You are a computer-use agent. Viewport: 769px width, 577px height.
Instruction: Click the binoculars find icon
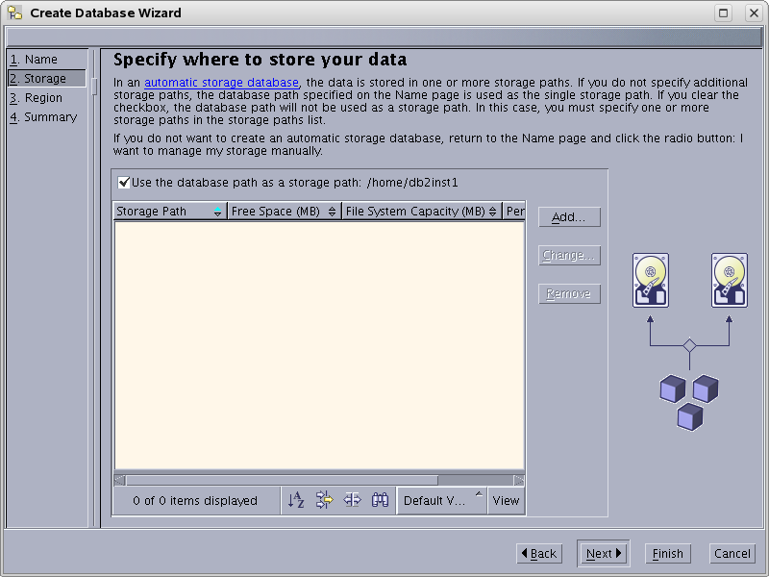tap(380, 500)
